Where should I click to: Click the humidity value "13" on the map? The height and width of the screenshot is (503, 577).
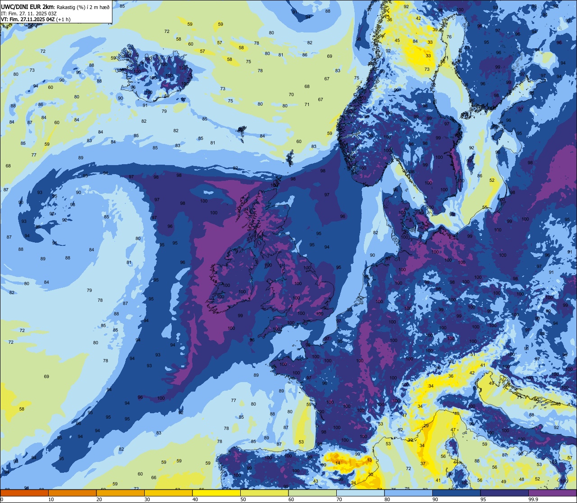point(369,460)
